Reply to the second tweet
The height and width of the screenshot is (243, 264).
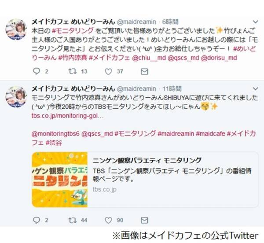[37, 220]
